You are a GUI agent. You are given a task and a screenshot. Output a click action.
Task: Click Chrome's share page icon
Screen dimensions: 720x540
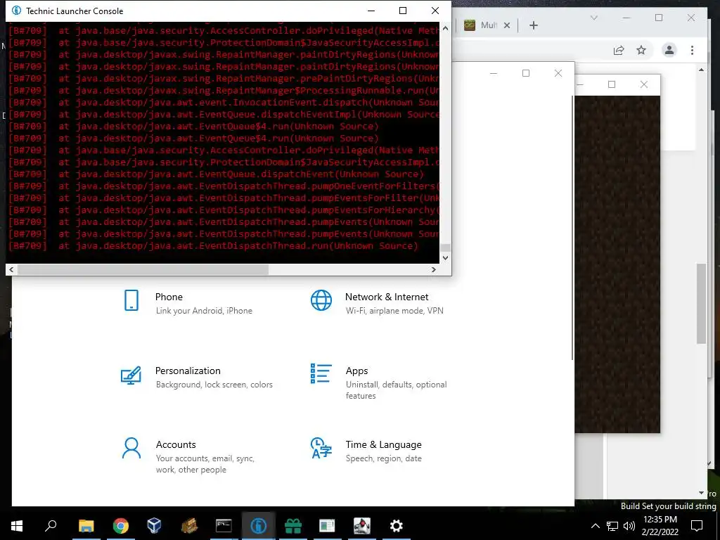(x=619, y=50)
